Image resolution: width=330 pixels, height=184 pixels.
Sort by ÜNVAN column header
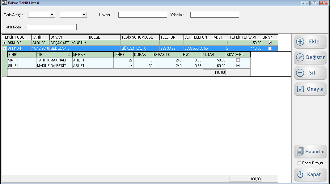tap(69, 37)
